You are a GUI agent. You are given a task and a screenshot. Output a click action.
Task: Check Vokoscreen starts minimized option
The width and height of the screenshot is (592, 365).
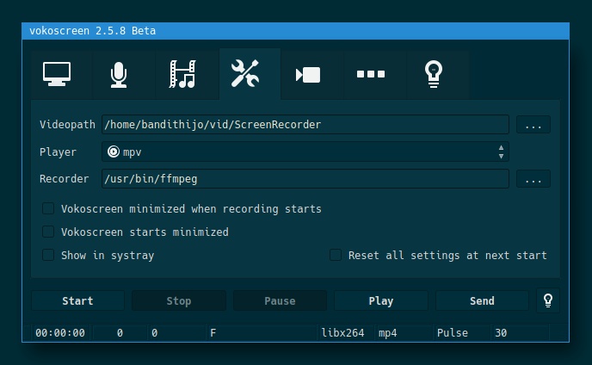pyautogui.click(x=48, y=232)
